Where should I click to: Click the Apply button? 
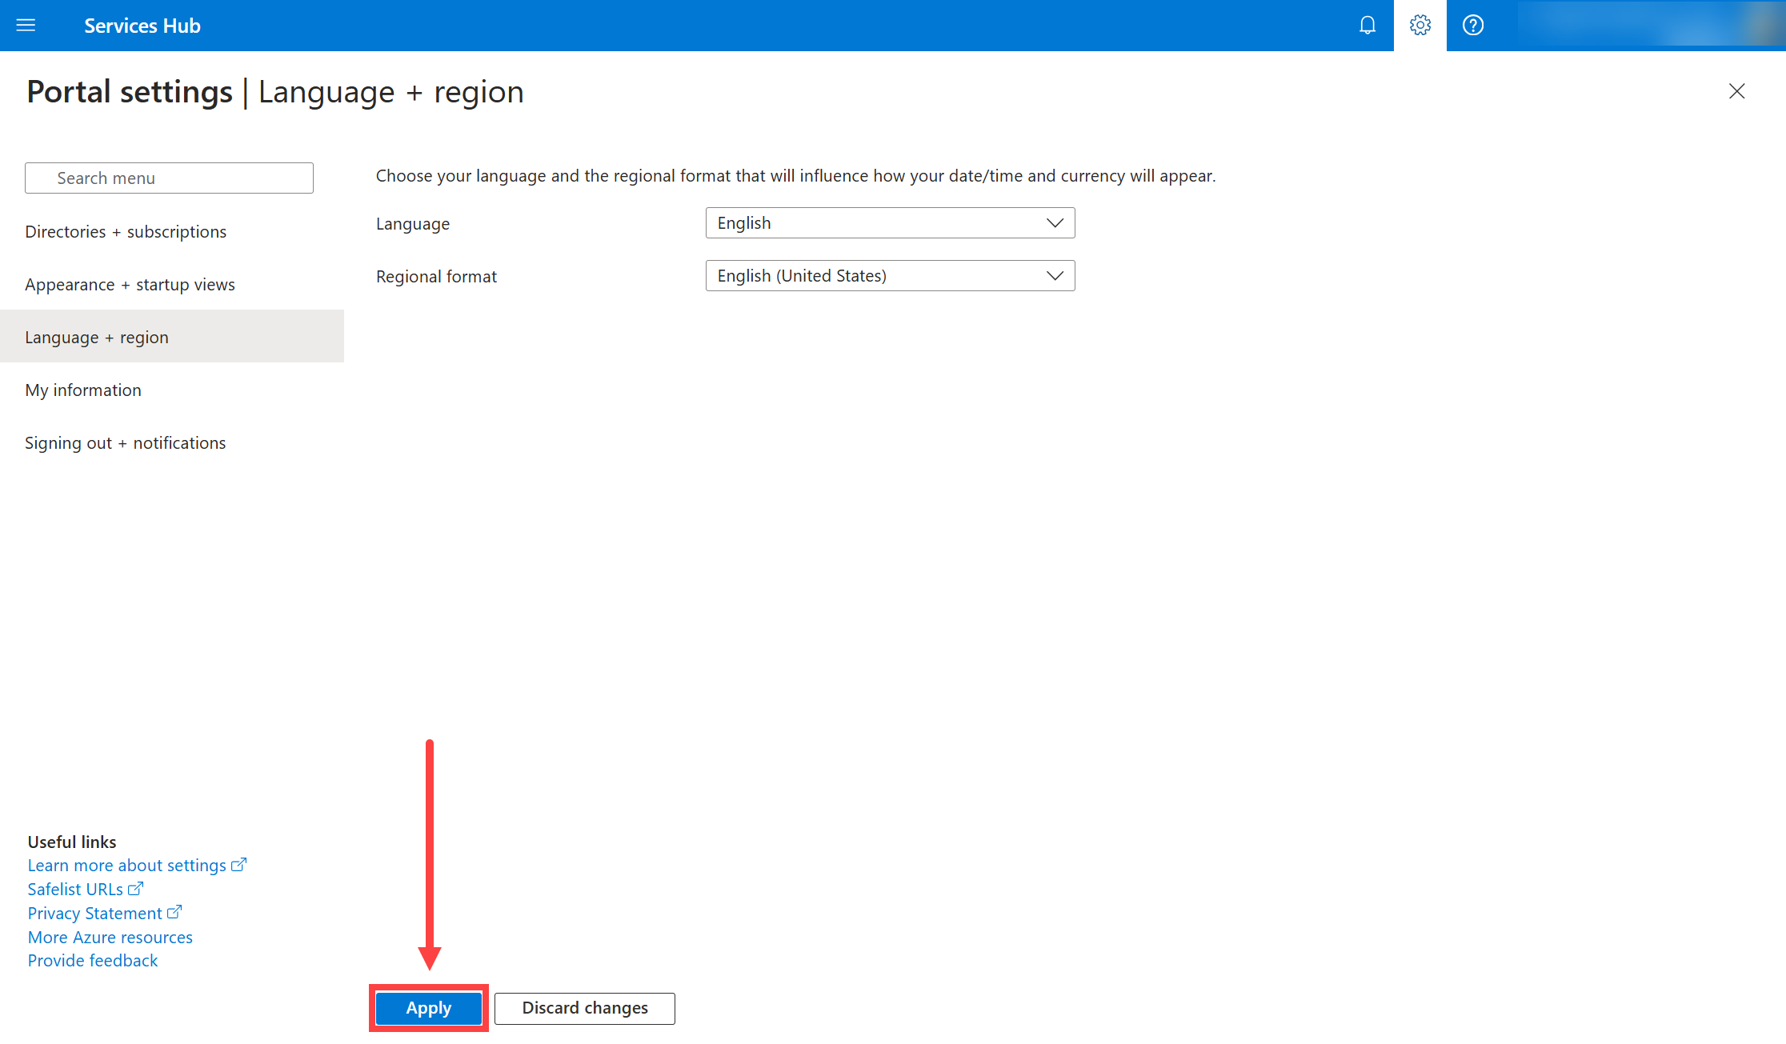click(x=429, y=1008)
